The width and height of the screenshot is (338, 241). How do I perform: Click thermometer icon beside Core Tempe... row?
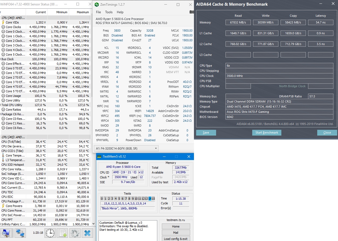pos(3,155)
